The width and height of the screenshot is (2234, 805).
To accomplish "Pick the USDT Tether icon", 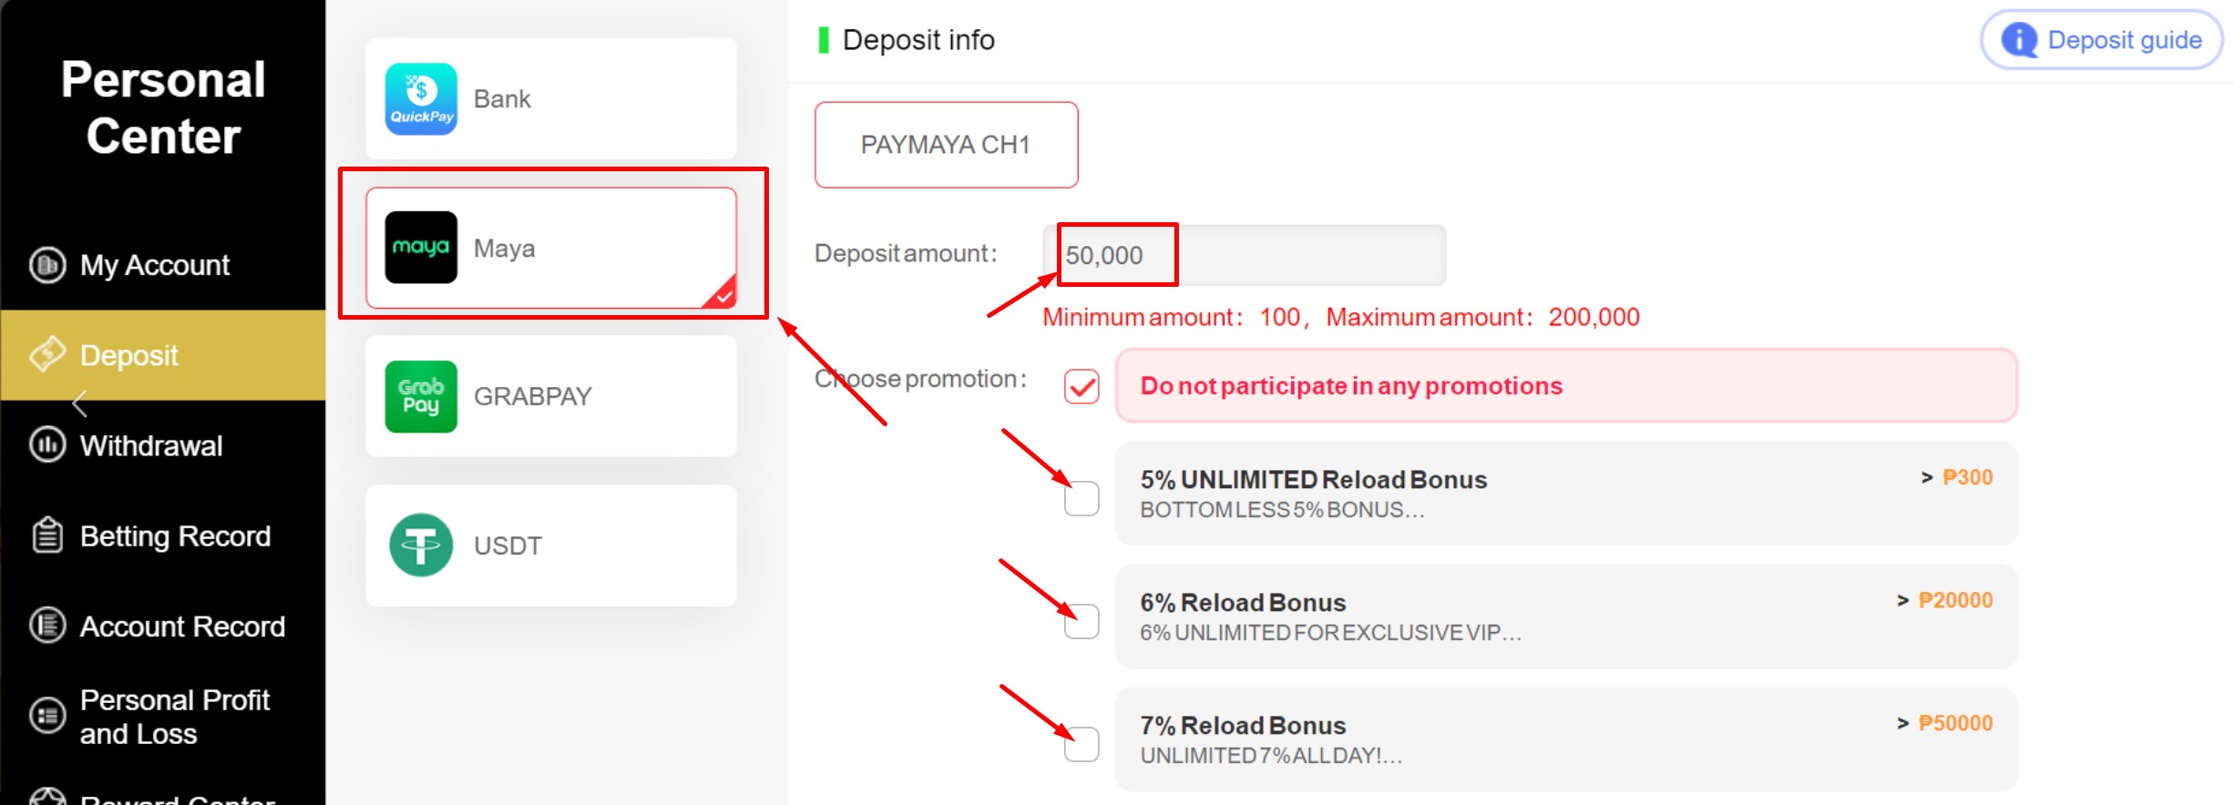I will (x=421, y=545).
